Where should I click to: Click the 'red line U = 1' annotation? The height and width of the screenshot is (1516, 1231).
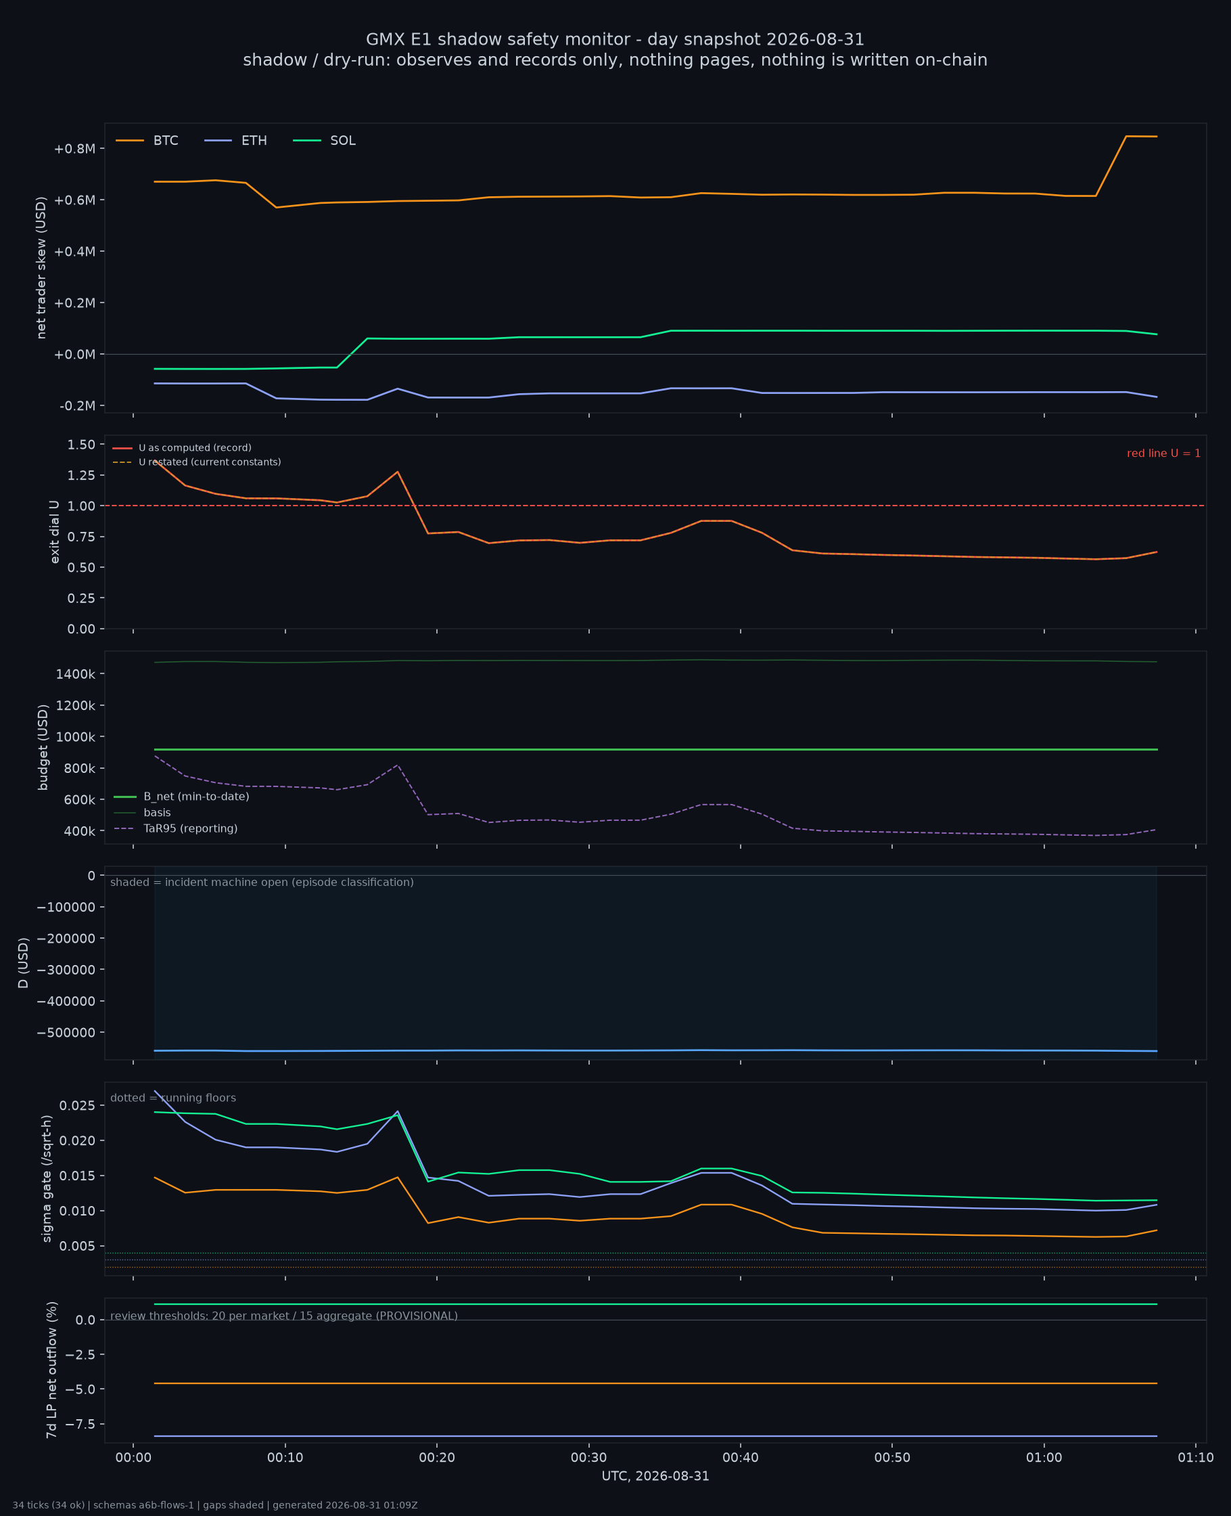pos(1163,453)
